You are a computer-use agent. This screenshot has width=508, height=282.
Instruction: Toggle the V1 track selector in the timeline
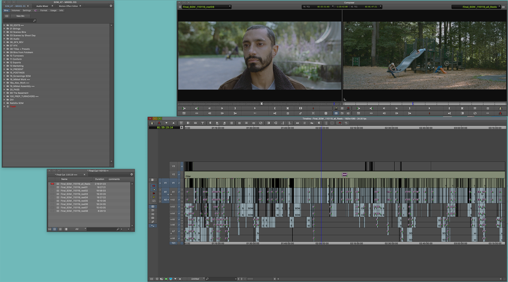click(x=173, y=183)
